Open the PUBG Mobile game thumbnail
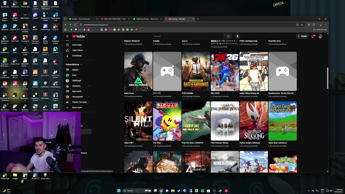 196,71
